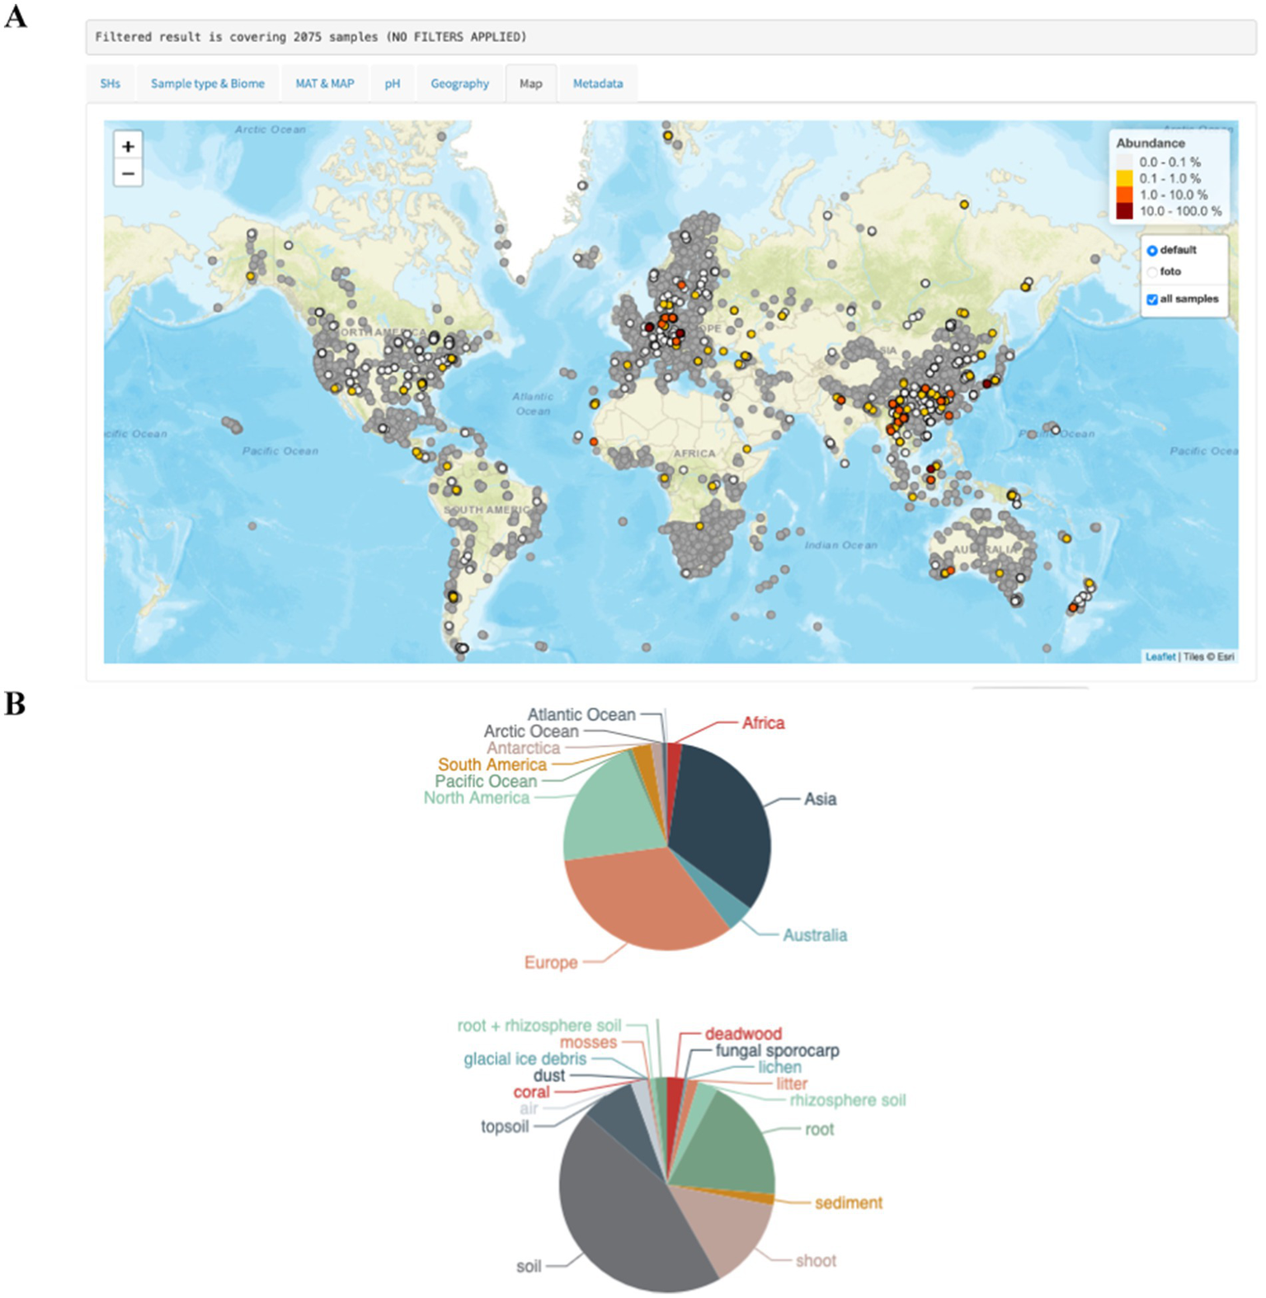Select the default map style radio

click(x=1152, y=251)
